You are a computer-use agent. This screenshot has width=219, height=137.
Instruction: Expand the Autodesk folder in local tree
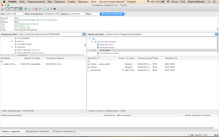coord(12,47)
